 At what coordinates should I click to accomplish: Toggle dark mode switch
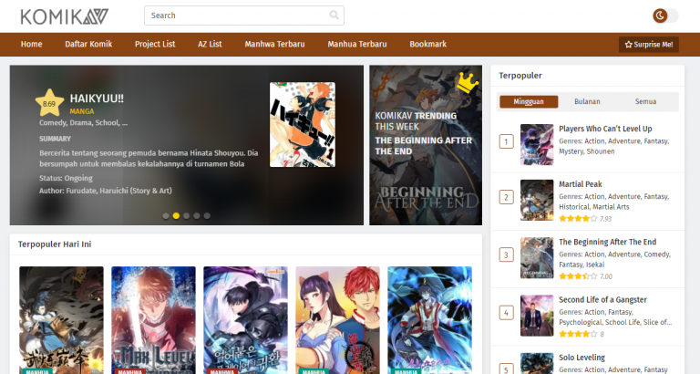(665, 16)
